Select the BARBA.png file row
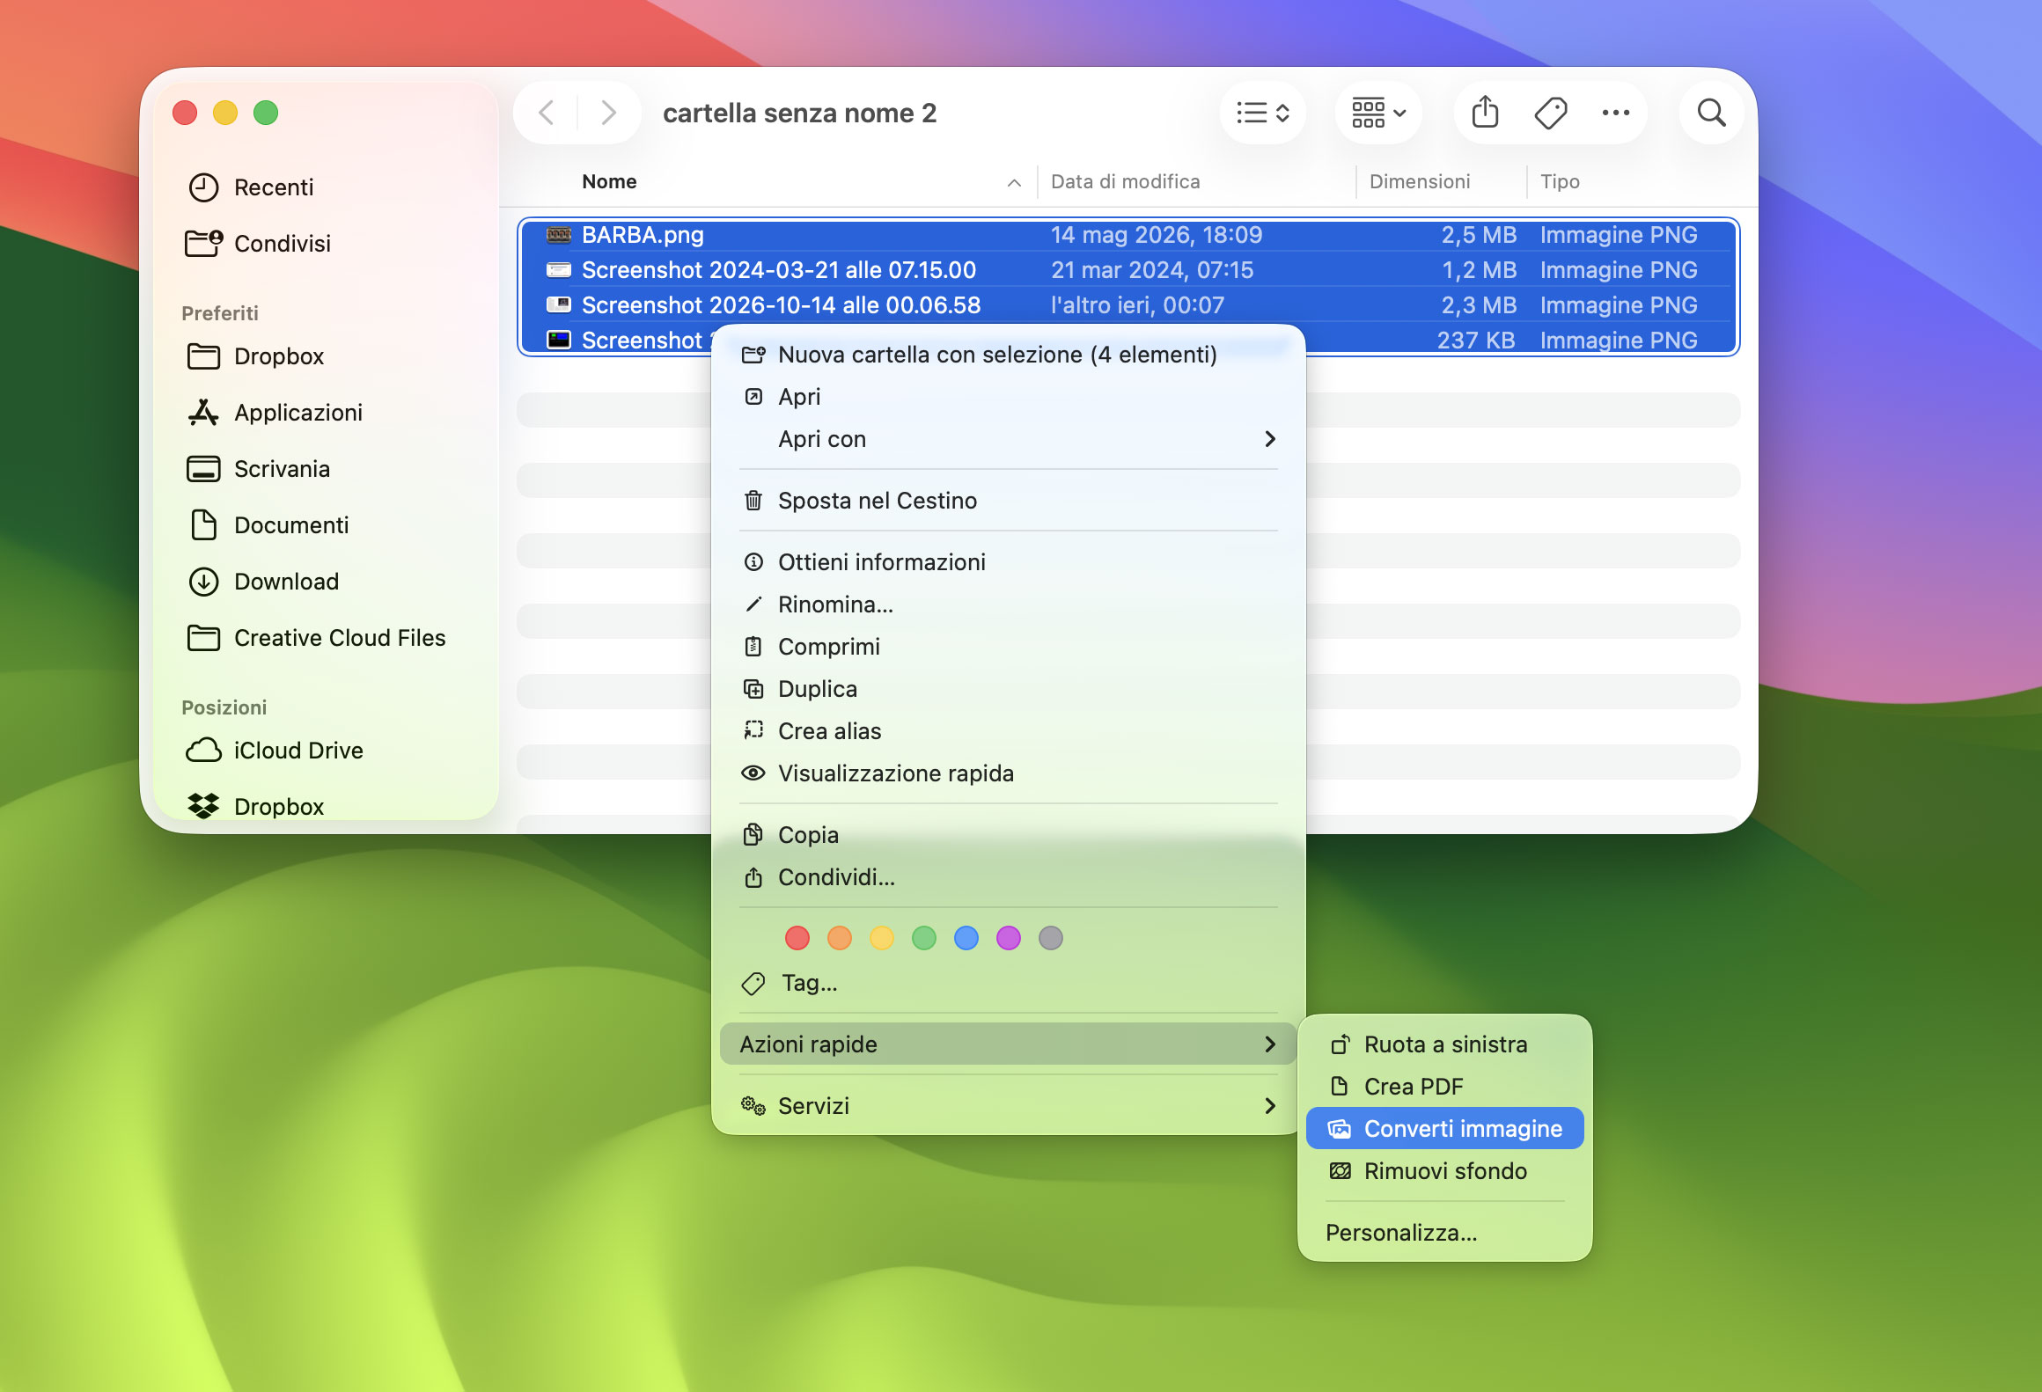Image resolution: width=2042 pixels, height=1392 pixels. tap(1128, 235)
